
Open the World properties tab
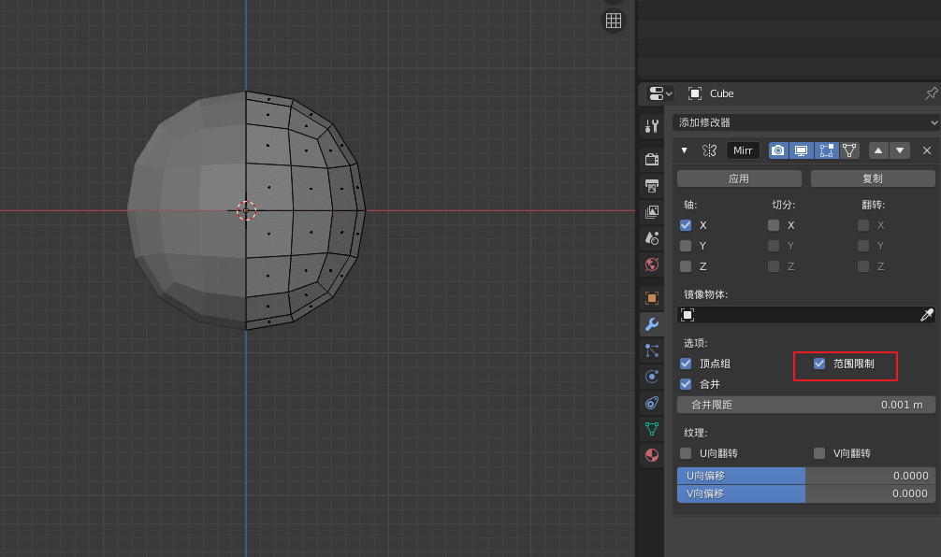tap(652, 264)
